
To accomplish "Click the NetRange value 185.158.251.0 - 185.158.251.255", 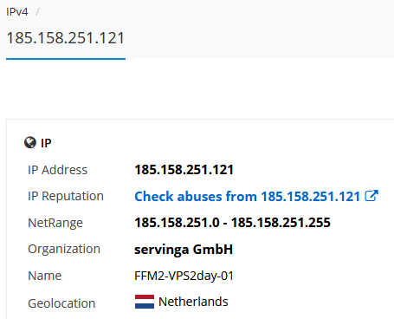I will tap(232, 223).
